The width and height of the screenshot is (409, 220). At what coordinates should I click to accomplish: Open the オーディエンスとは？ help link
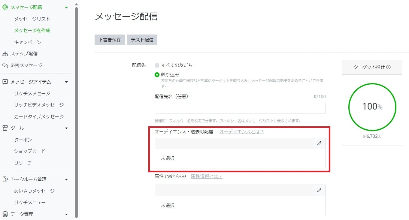[x=241, y=131]
